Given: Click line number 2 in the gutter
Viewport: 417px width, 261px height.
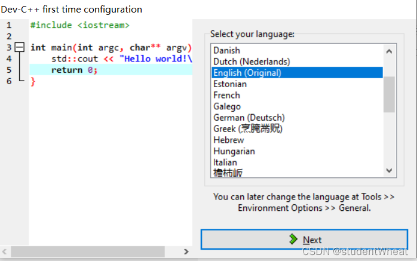Looking at the screenshot, I should pyautogui.click(x=9, y=36).
